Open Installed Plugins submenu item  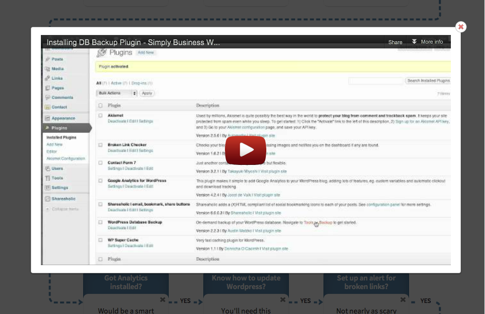pos(61,138)
